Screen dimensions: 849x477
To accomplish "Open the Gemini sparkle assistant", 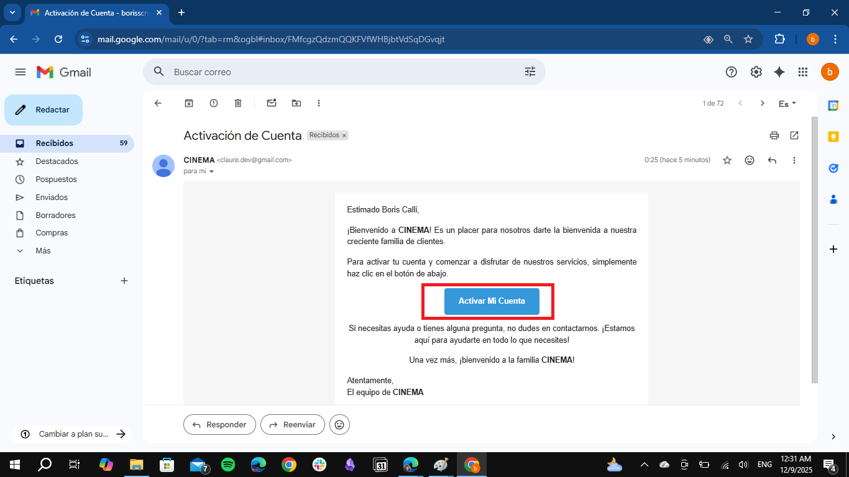I will (x=779, y=72).
